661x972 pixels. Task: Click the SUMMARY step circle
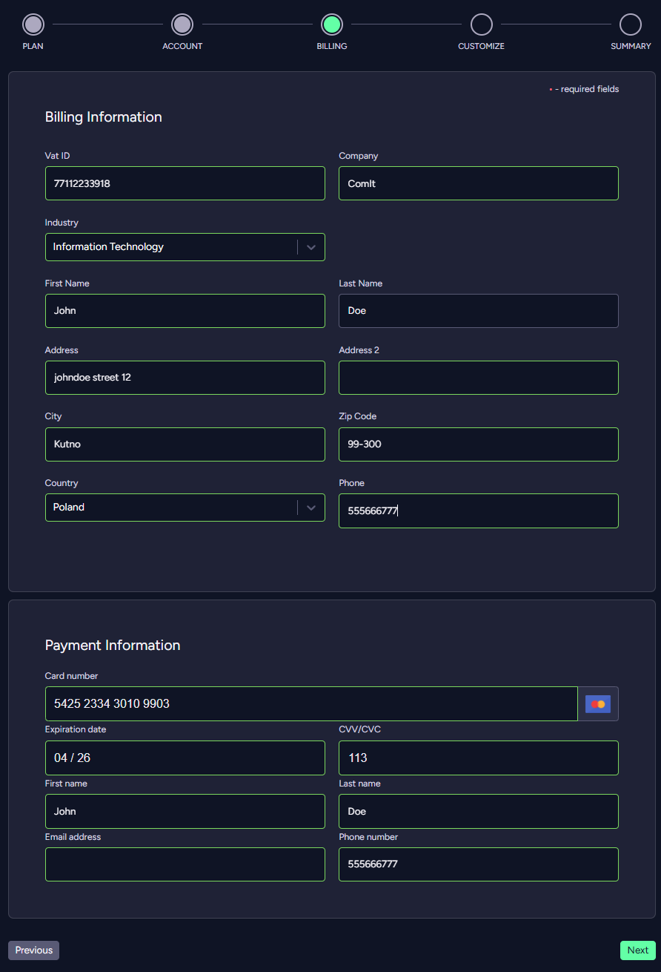(631, 24)
